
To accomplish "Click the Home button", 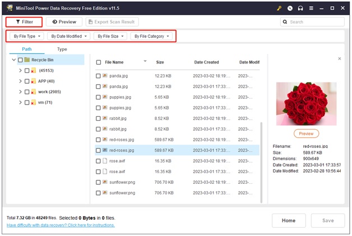I will pyautogui.click(x=289, y=220).
